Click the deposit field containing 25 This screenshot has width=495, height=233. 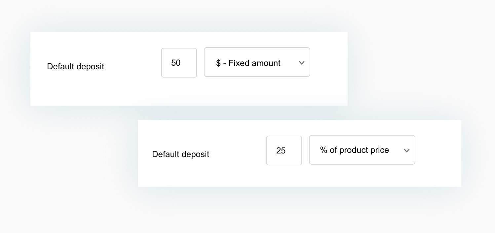(x=284, y=150)
